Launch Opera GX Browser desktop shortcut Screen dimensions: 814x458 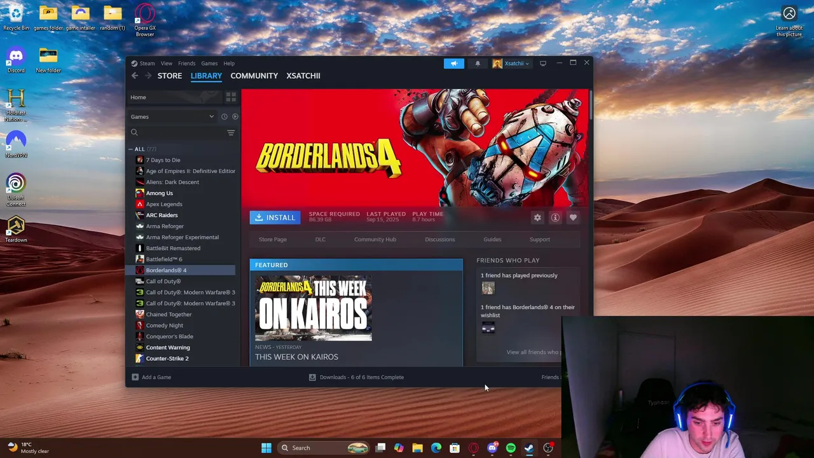(x=145, y=20)
